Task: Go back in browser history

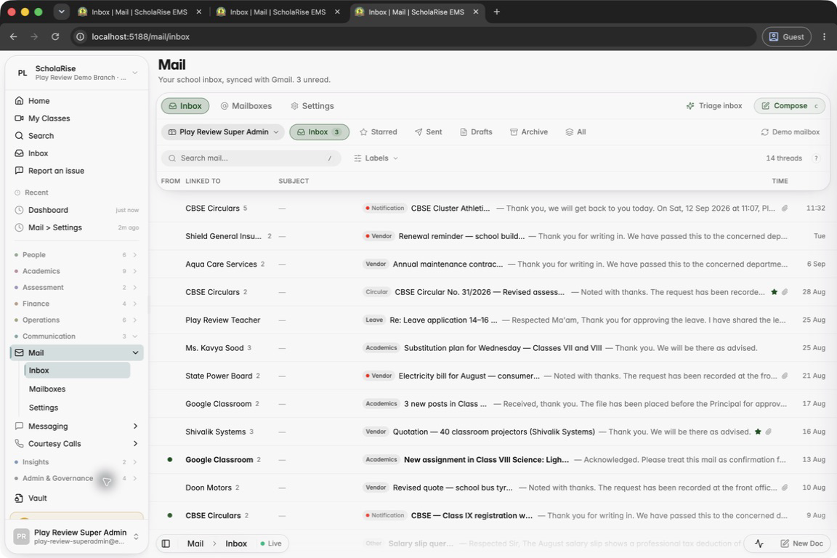Action: pos(13,37)
